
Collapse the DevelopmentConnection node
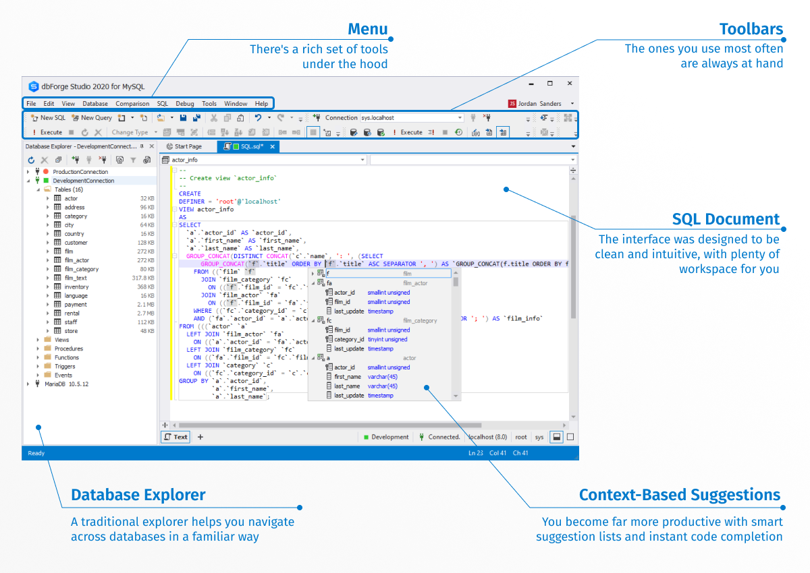pyautogui.click(x=28, y=181)
